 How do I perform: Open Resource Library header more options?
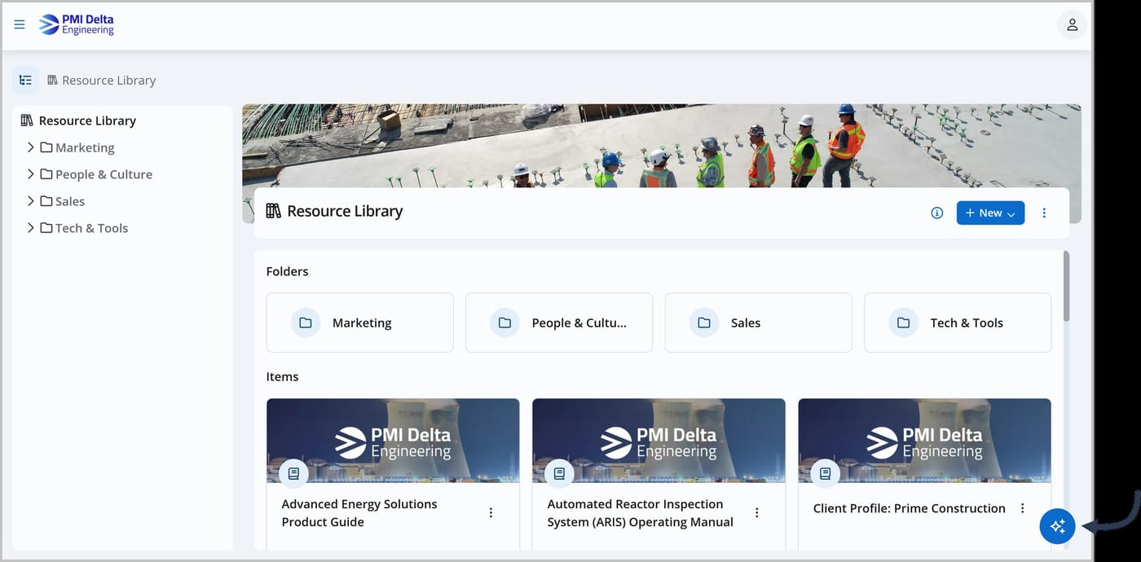1044,213
